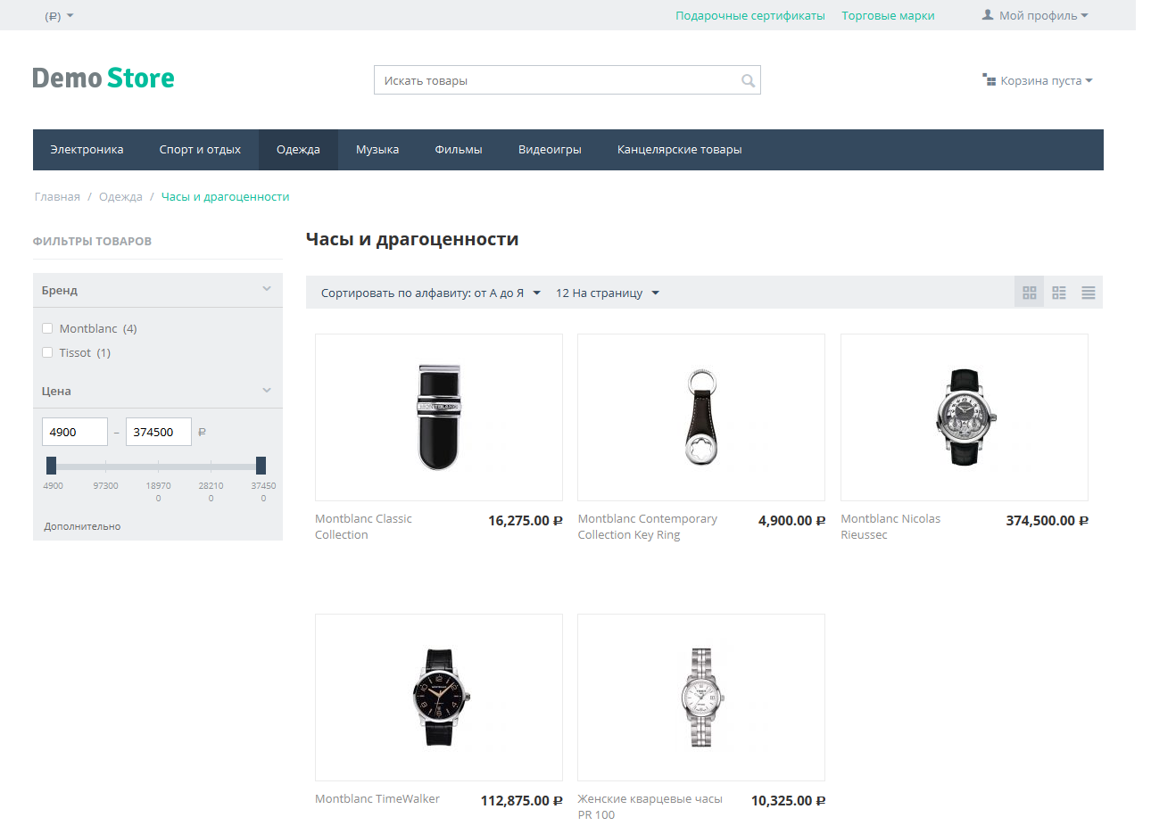Click the profile user icon
The height and width of the screenshot is (834, 1151).
click(988, 15)
